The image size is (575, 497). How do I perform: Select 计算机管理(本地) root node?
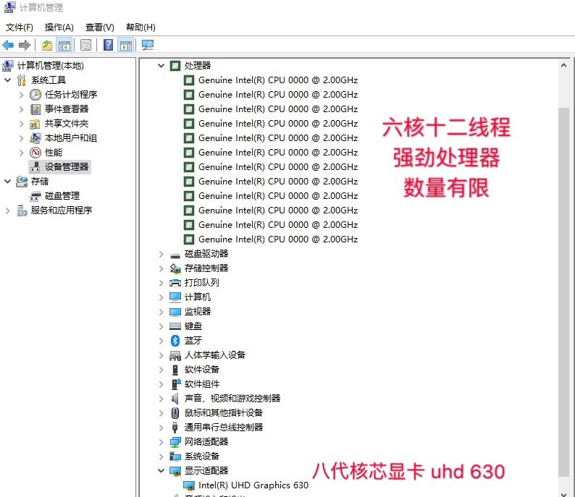(x=51, y=66)
